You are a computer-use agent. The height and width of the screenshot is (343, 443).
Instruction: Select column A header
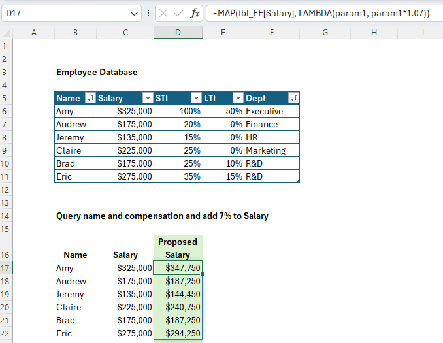click(x=34, y=33)
